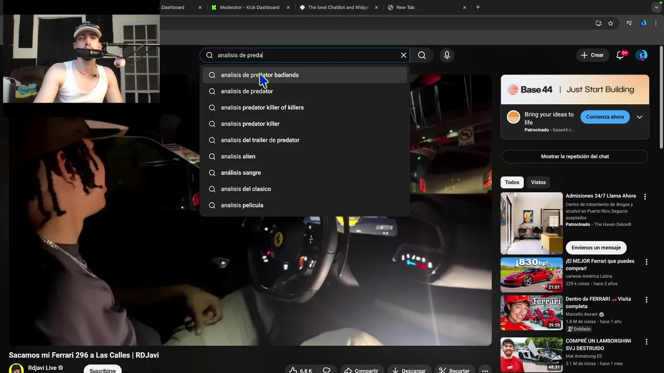The image size is (664, 373).
Task: Click the Recortar clip button
Action: point(454,370)
